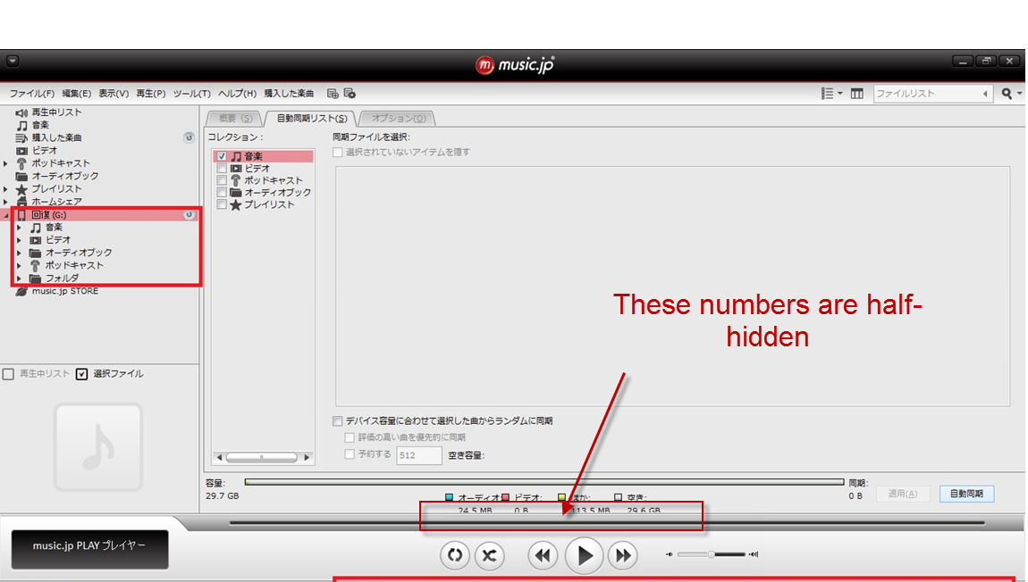1028x582 pixels.
Task: Open music.jp STORE in sidebar
Action: coord(65,291)
